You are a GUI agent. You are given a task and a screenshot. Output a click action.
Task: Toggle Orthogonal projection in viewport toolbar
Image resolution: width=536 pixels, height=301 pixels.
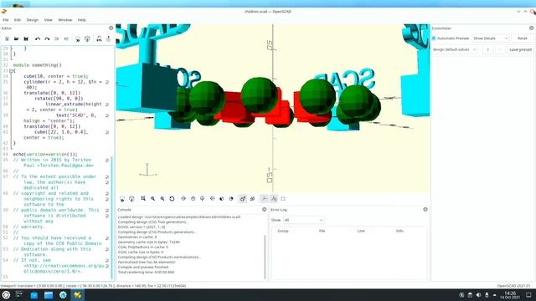click(252, 199)
